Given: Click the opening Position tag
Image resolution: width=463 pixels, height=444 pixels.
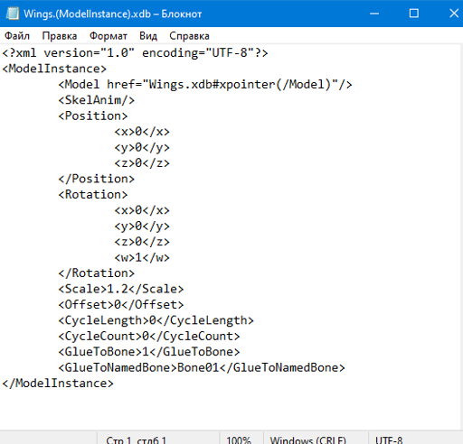Looking at the screenshot, I should tap(93, 116).
